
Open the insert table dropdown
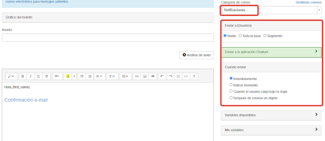tap(126, 76)
